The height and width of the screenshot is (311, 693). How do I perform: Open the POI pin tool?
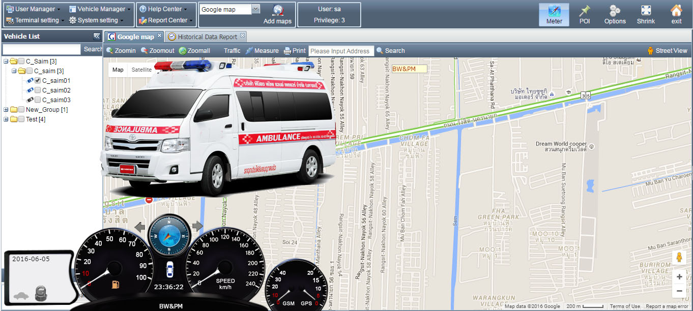[x=585, y=15]
